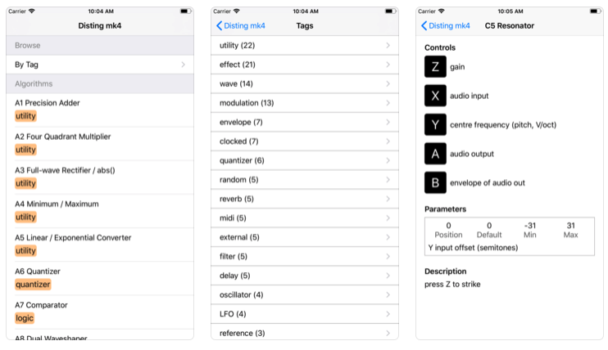Tap the A audio output icon
Screen dimensions: 608x350
click(x=435, y=154)
